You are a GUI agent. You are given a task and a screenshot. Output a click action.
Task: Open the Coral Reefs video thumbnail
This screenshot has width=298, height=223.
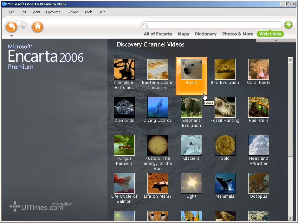click(259, 69)
